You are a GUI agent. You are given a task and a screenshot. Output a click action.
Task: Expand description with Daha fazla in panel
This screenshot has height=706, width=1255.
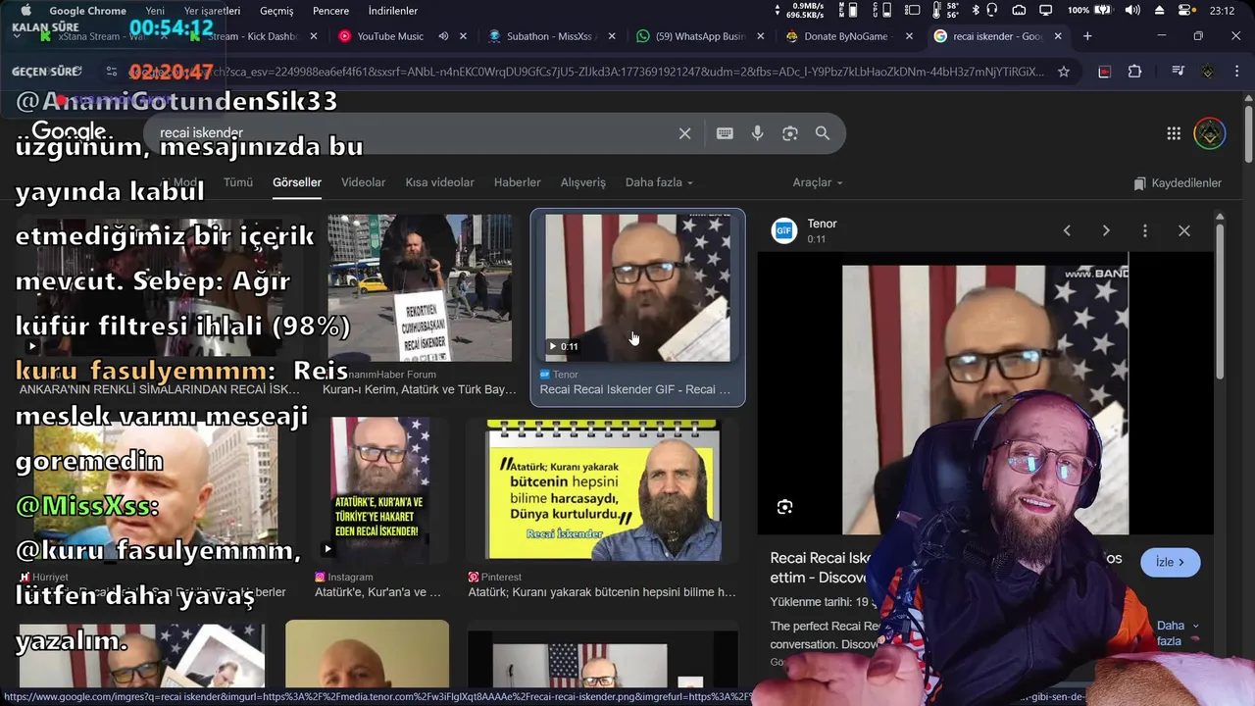tap(1176, 632)
